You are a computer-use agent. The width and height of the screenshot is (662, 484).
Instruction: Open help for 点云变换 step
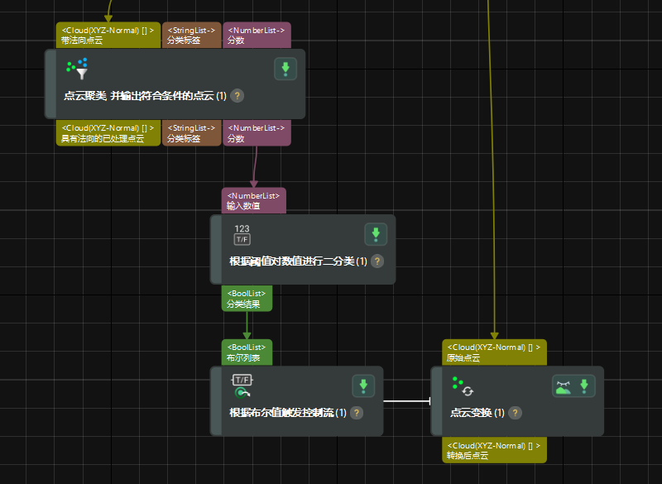pos(515,413)
